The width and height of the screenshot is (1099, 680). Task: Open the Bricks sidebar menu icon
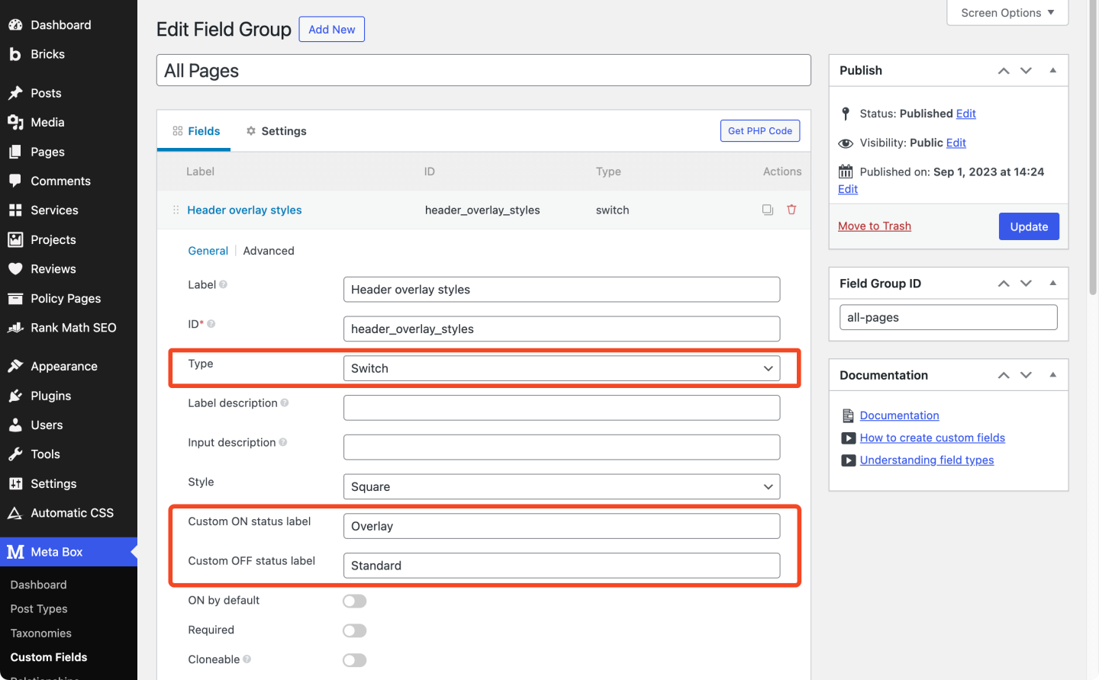point(15,54)
